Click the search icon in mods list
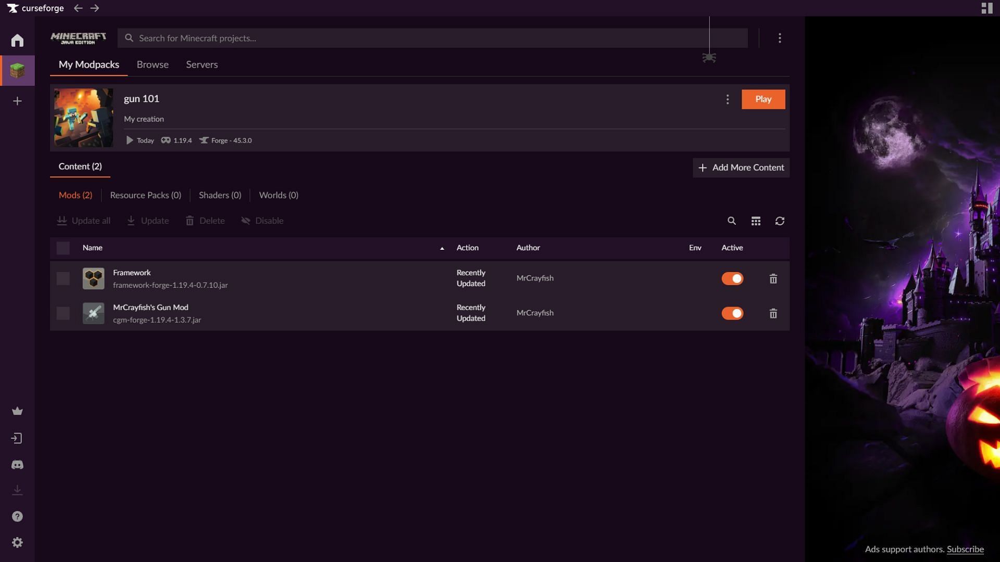This screenshot has height=562, width=1000. [x=731, y=220]
